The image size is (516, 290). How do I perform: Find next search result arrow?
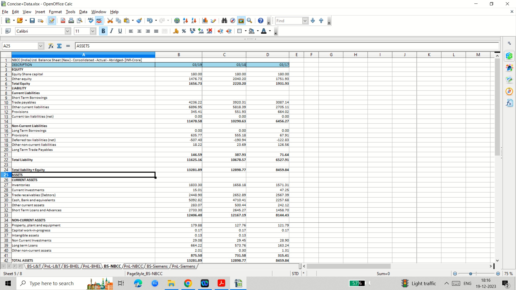click(x=313, y=21)
